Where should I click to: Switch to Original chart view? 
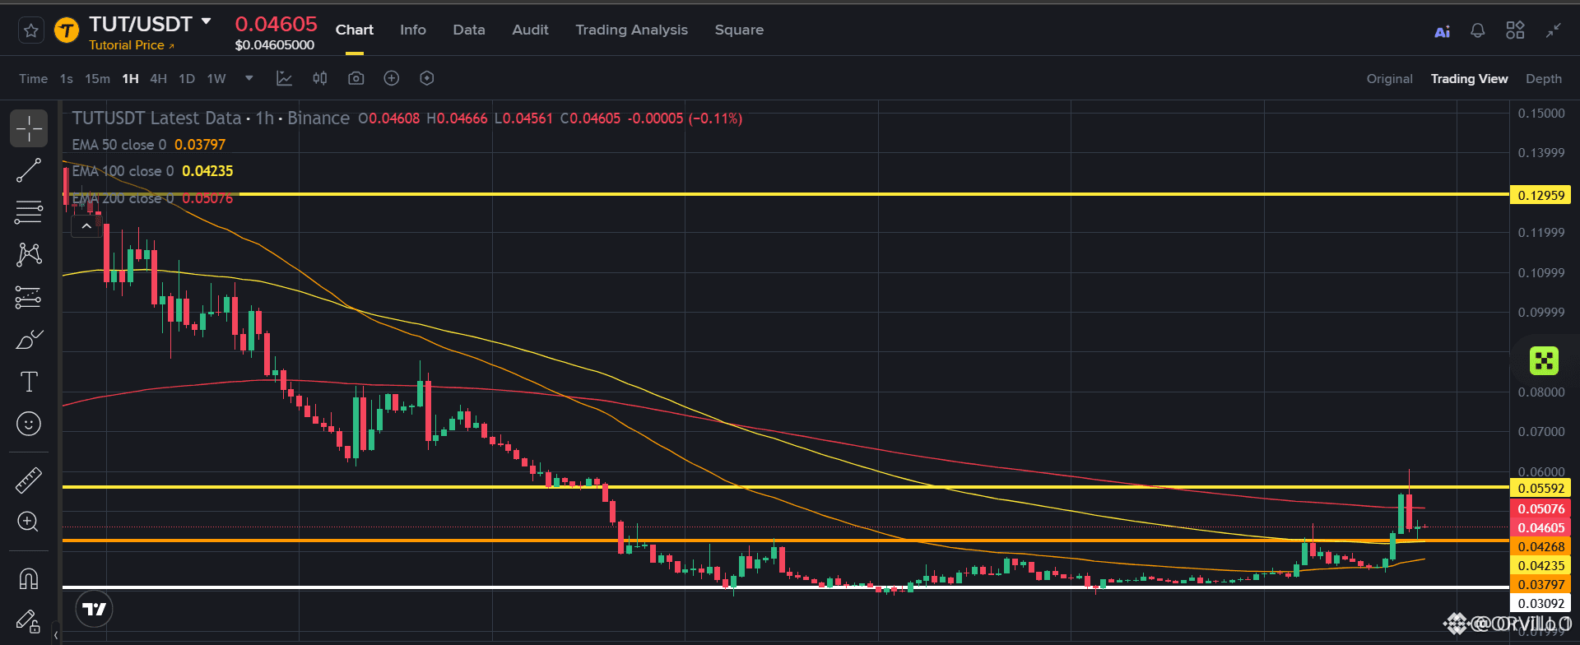(1389, 79)
